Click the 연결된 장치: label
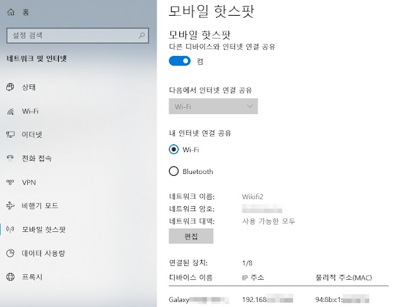Image resolution: width=404 pixels, height=307 pixels. [188, 263]
